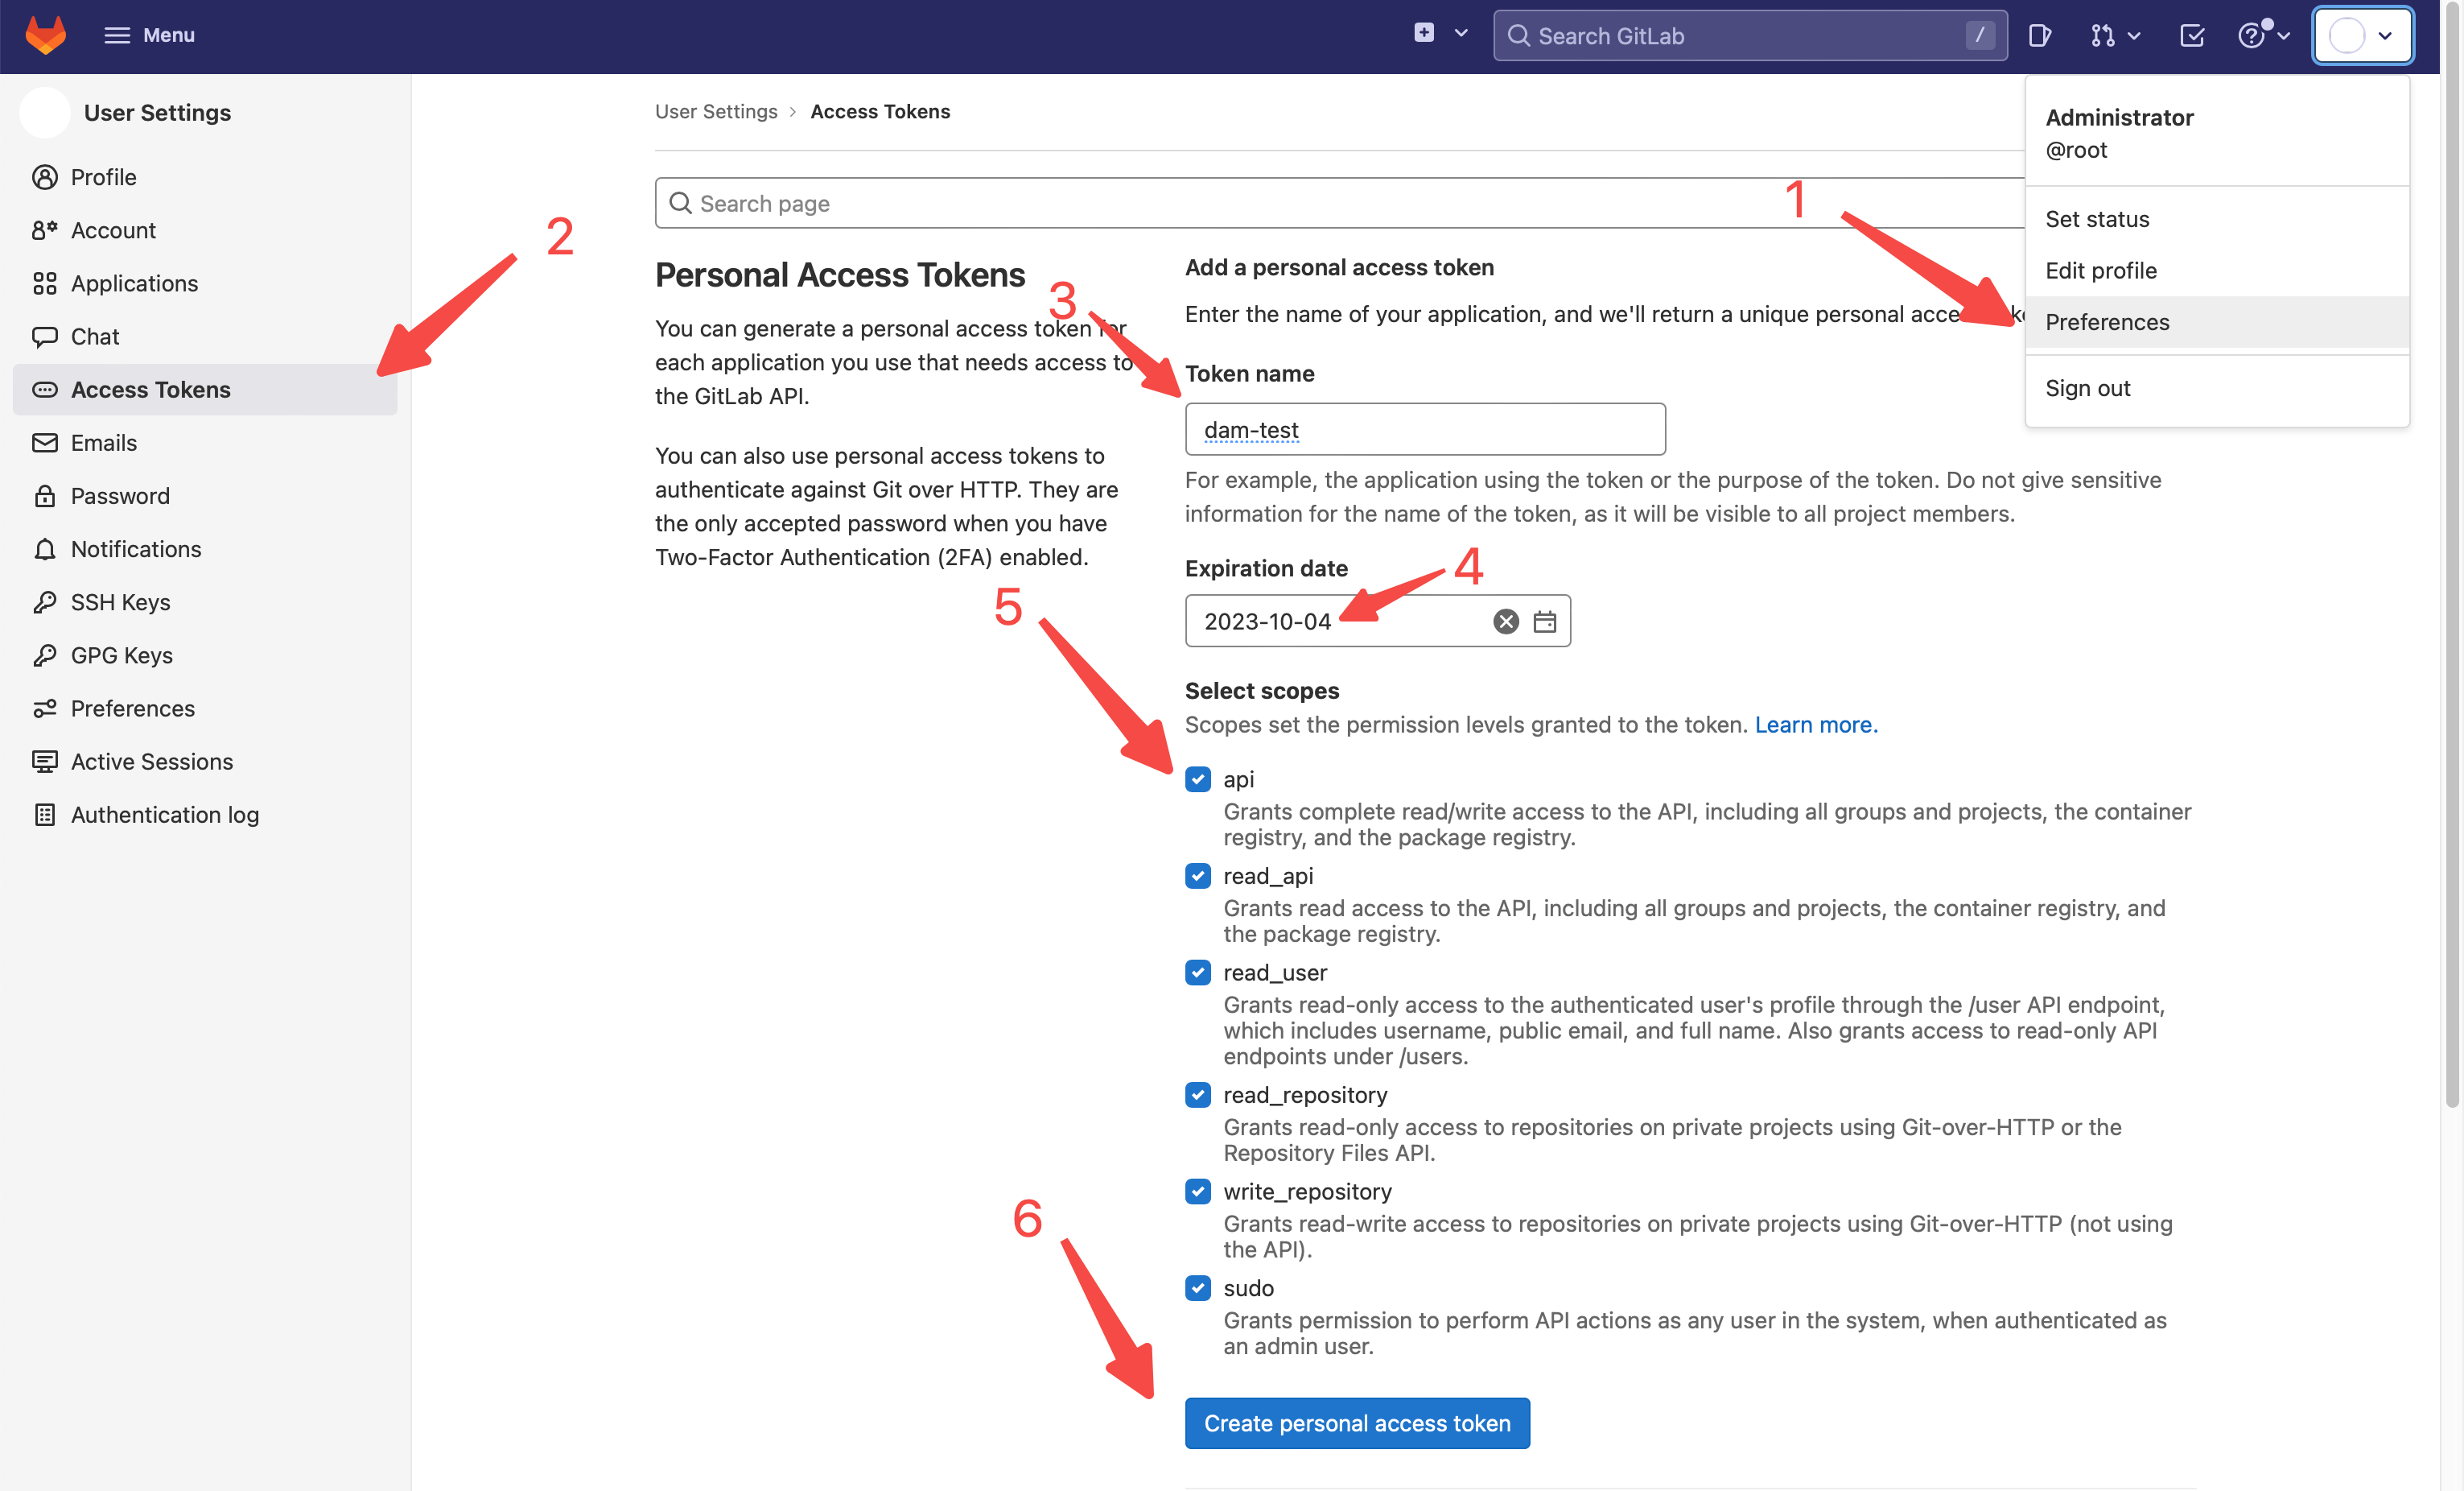Open the create new item menu

point(1424,33)
